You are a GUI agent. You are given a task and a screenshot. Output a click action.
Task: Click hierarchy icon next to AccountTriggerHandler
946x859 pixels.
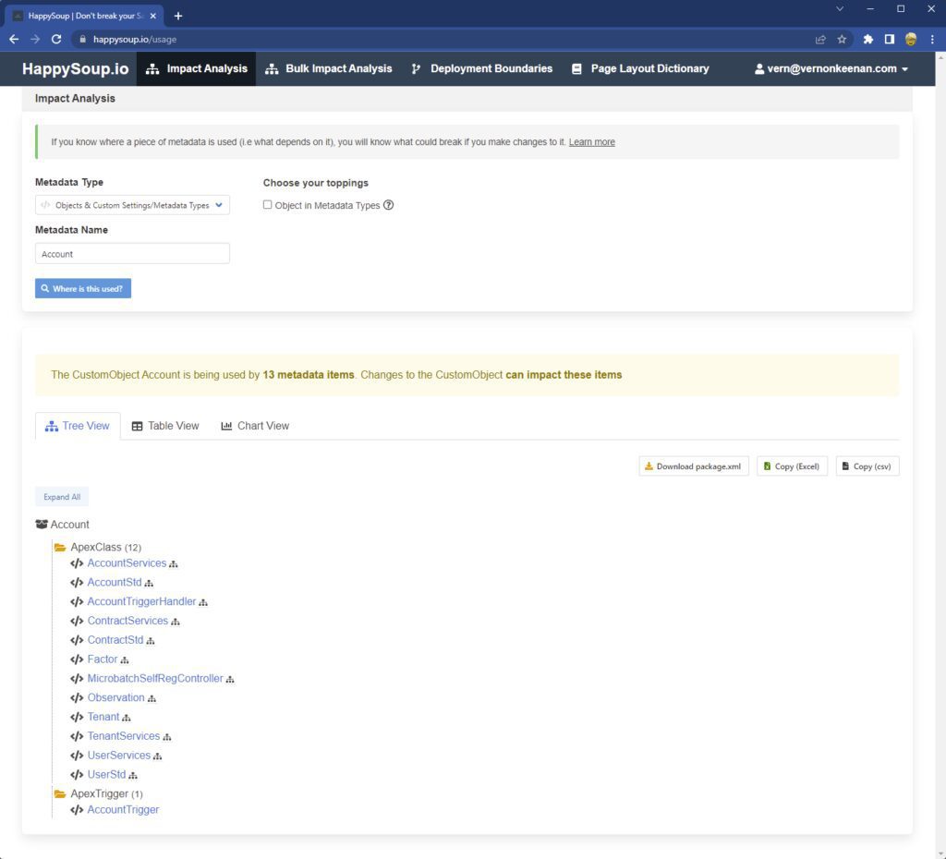click(x=203, y=602)
